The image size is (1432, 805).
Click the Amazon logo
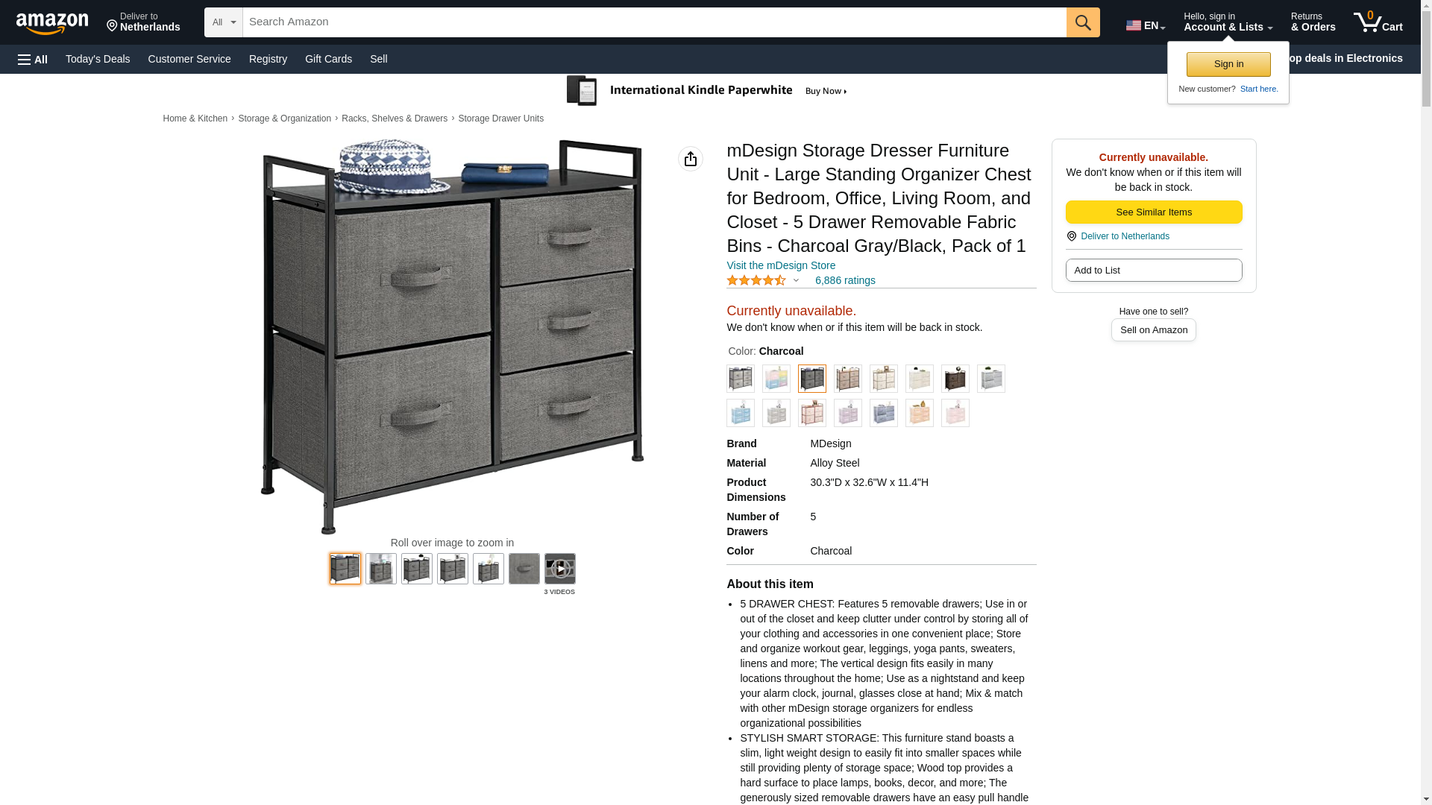[x=52, y=23]
